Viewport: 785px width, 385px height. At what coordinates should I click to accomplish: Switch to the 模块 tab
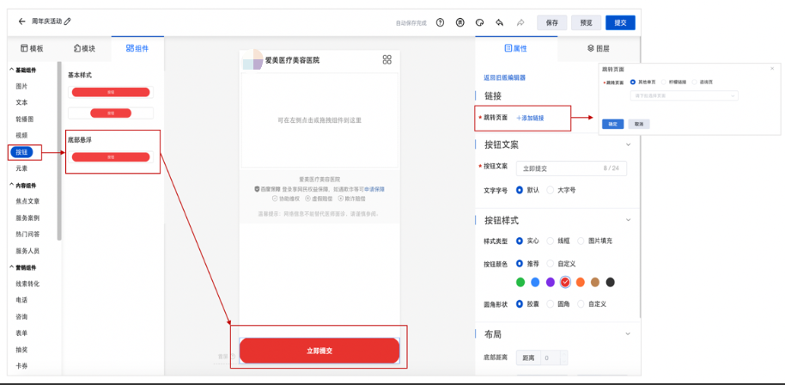click(x=84, y=49)
